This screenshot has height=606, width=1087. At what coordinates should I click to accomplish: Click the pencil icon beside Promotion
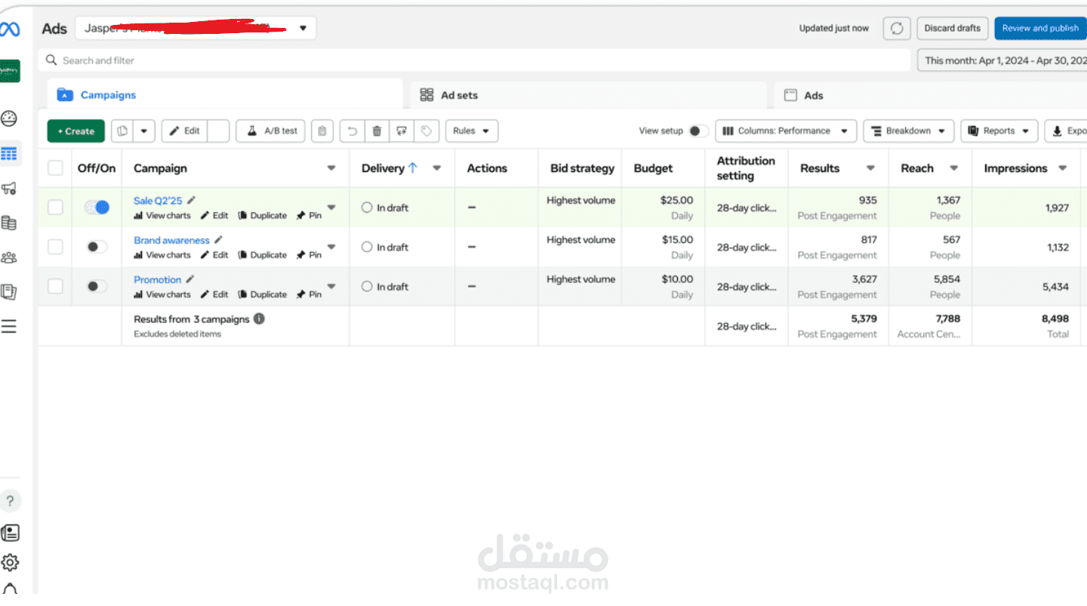[190, 279]
